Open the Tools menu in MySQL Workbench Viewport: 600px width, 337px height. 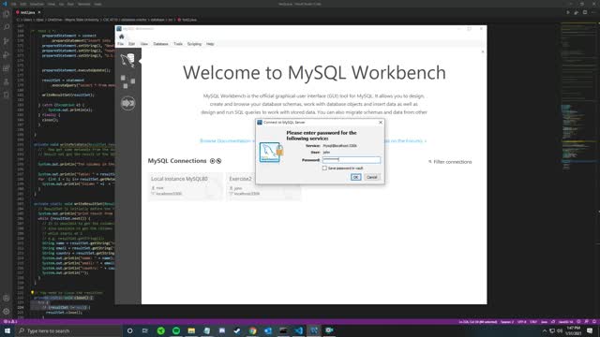(x=178, y=44)
